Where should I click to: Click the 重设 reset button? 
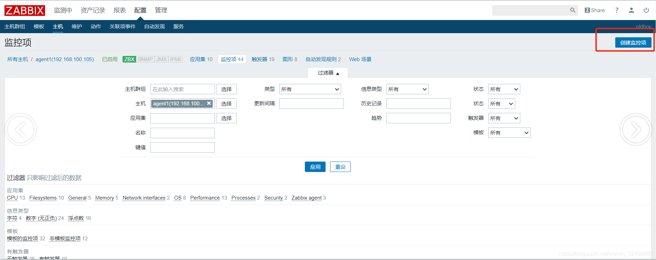[340, 167]
